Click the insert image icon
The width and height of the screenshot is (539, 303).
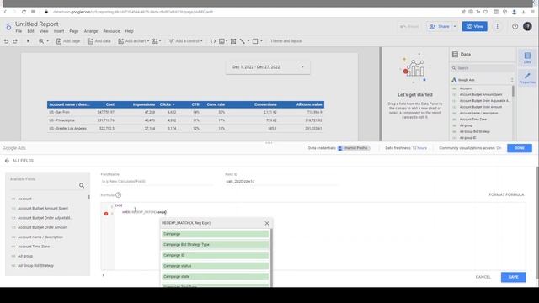pos(222,41)
